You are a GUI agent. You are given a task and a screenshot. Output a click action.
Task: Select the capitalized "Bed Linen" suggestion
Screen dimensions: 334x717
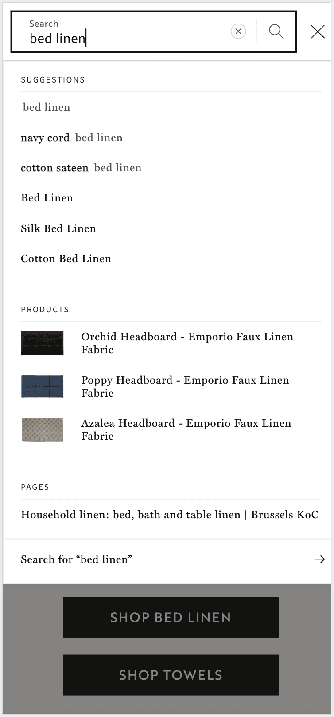(x=47, y=198)
